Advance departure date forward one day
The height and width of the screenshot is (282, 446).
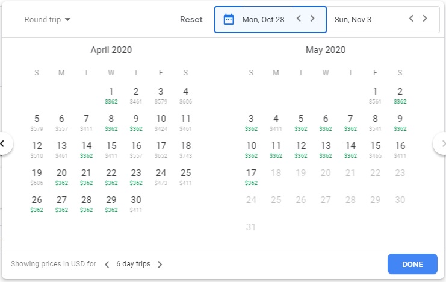tap(312, 19)
